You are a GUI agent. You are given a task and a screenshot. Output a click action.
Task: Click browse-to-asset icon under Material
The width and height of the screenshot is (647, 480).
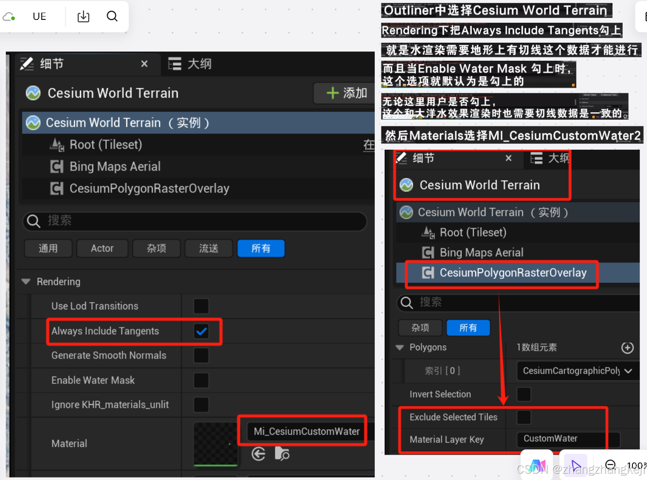tap(282, 454)
